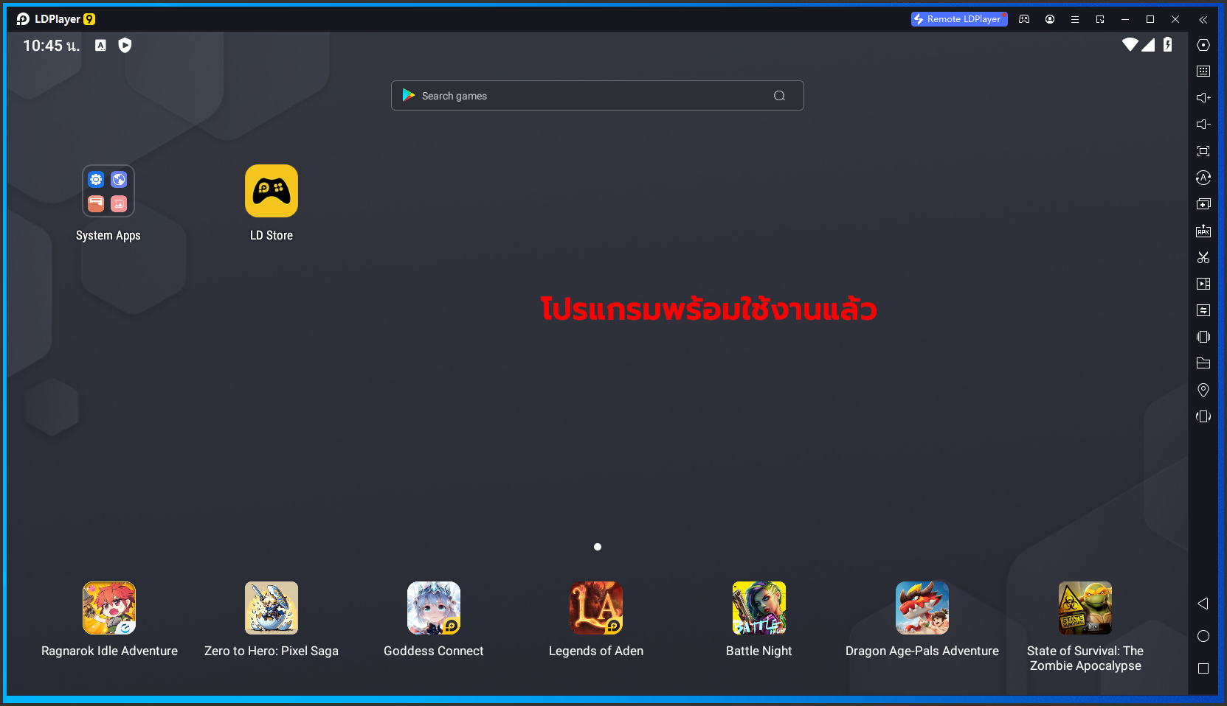The image size is (1227, 706).
Task: Take a screenshot with the scissors tool
Action: pos(1203,257)
